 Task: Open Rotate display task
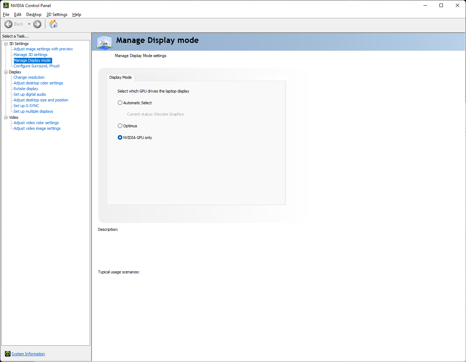coord(26,89)
